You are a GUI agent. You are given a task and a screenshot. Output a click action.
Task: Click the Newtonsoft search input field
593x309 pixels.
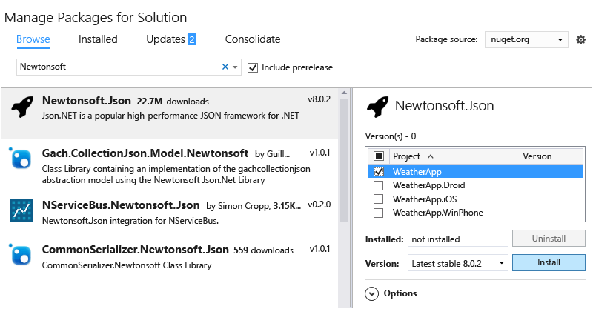click(x=119, y=67)
